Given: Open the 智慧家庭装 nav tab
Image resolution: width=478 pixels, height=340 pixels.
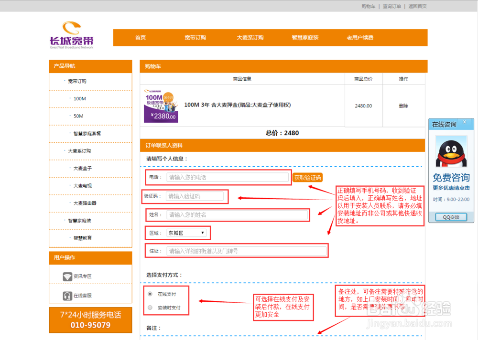Looking at the screenshot, I should tap(305, 37).
